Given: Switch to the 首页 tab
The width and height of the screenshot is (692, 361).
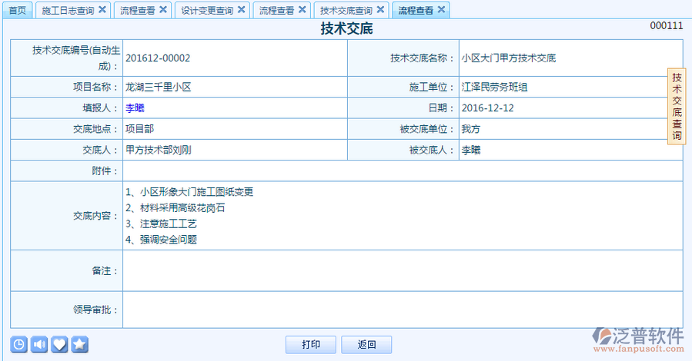Looking at the screenshot, I should (17, 11).
